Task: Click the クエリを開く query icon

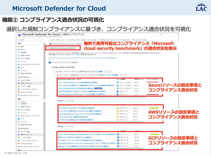Action: tap(88, 40)
